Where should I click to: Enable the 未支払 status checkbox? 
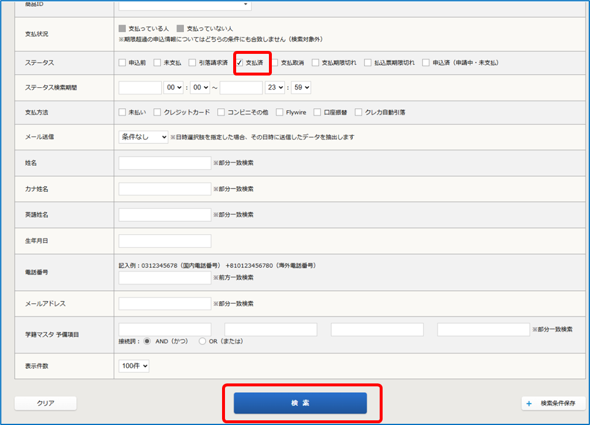pos(157,63)
